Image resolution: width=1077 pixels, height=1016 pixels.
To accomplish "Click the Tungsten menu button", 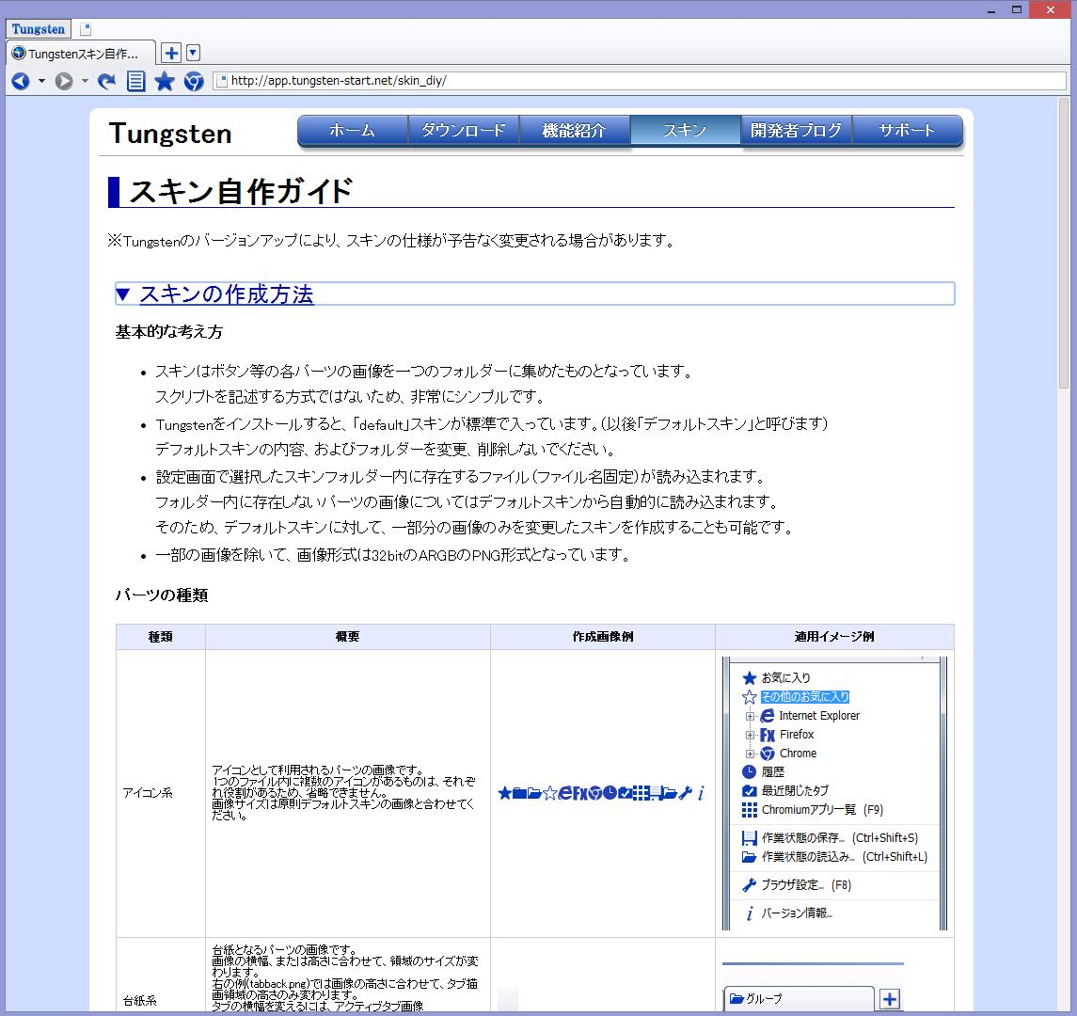I will pos(39,29).
